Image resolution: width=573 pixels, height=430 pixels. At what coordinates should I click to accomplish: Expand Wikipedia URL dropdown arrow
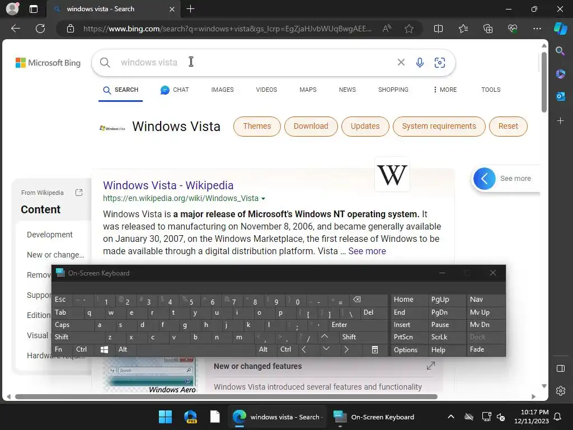point(263,199)
